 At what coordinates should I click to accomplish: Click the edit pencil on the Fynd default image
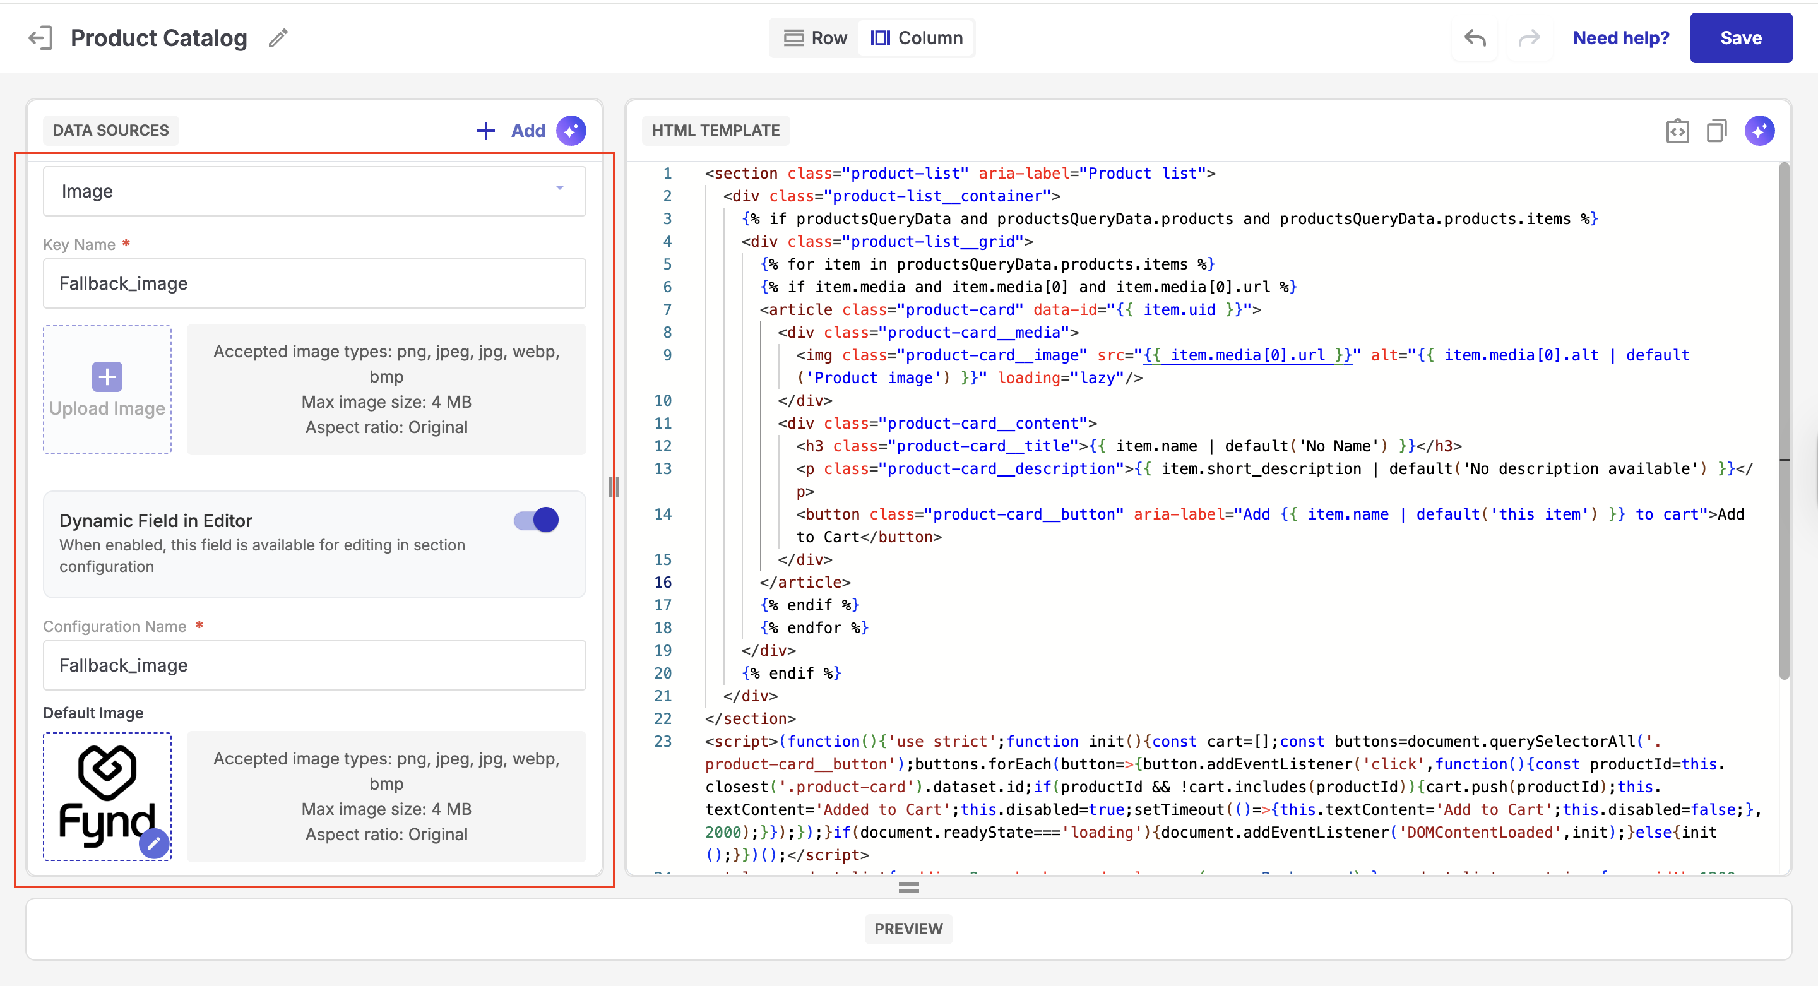154,842
